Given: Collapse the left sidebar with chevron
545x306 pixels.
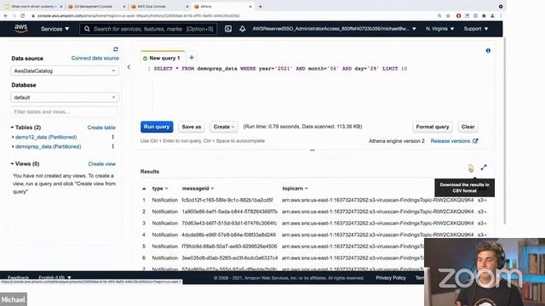Looking at the screenshot, I should 129,67.
